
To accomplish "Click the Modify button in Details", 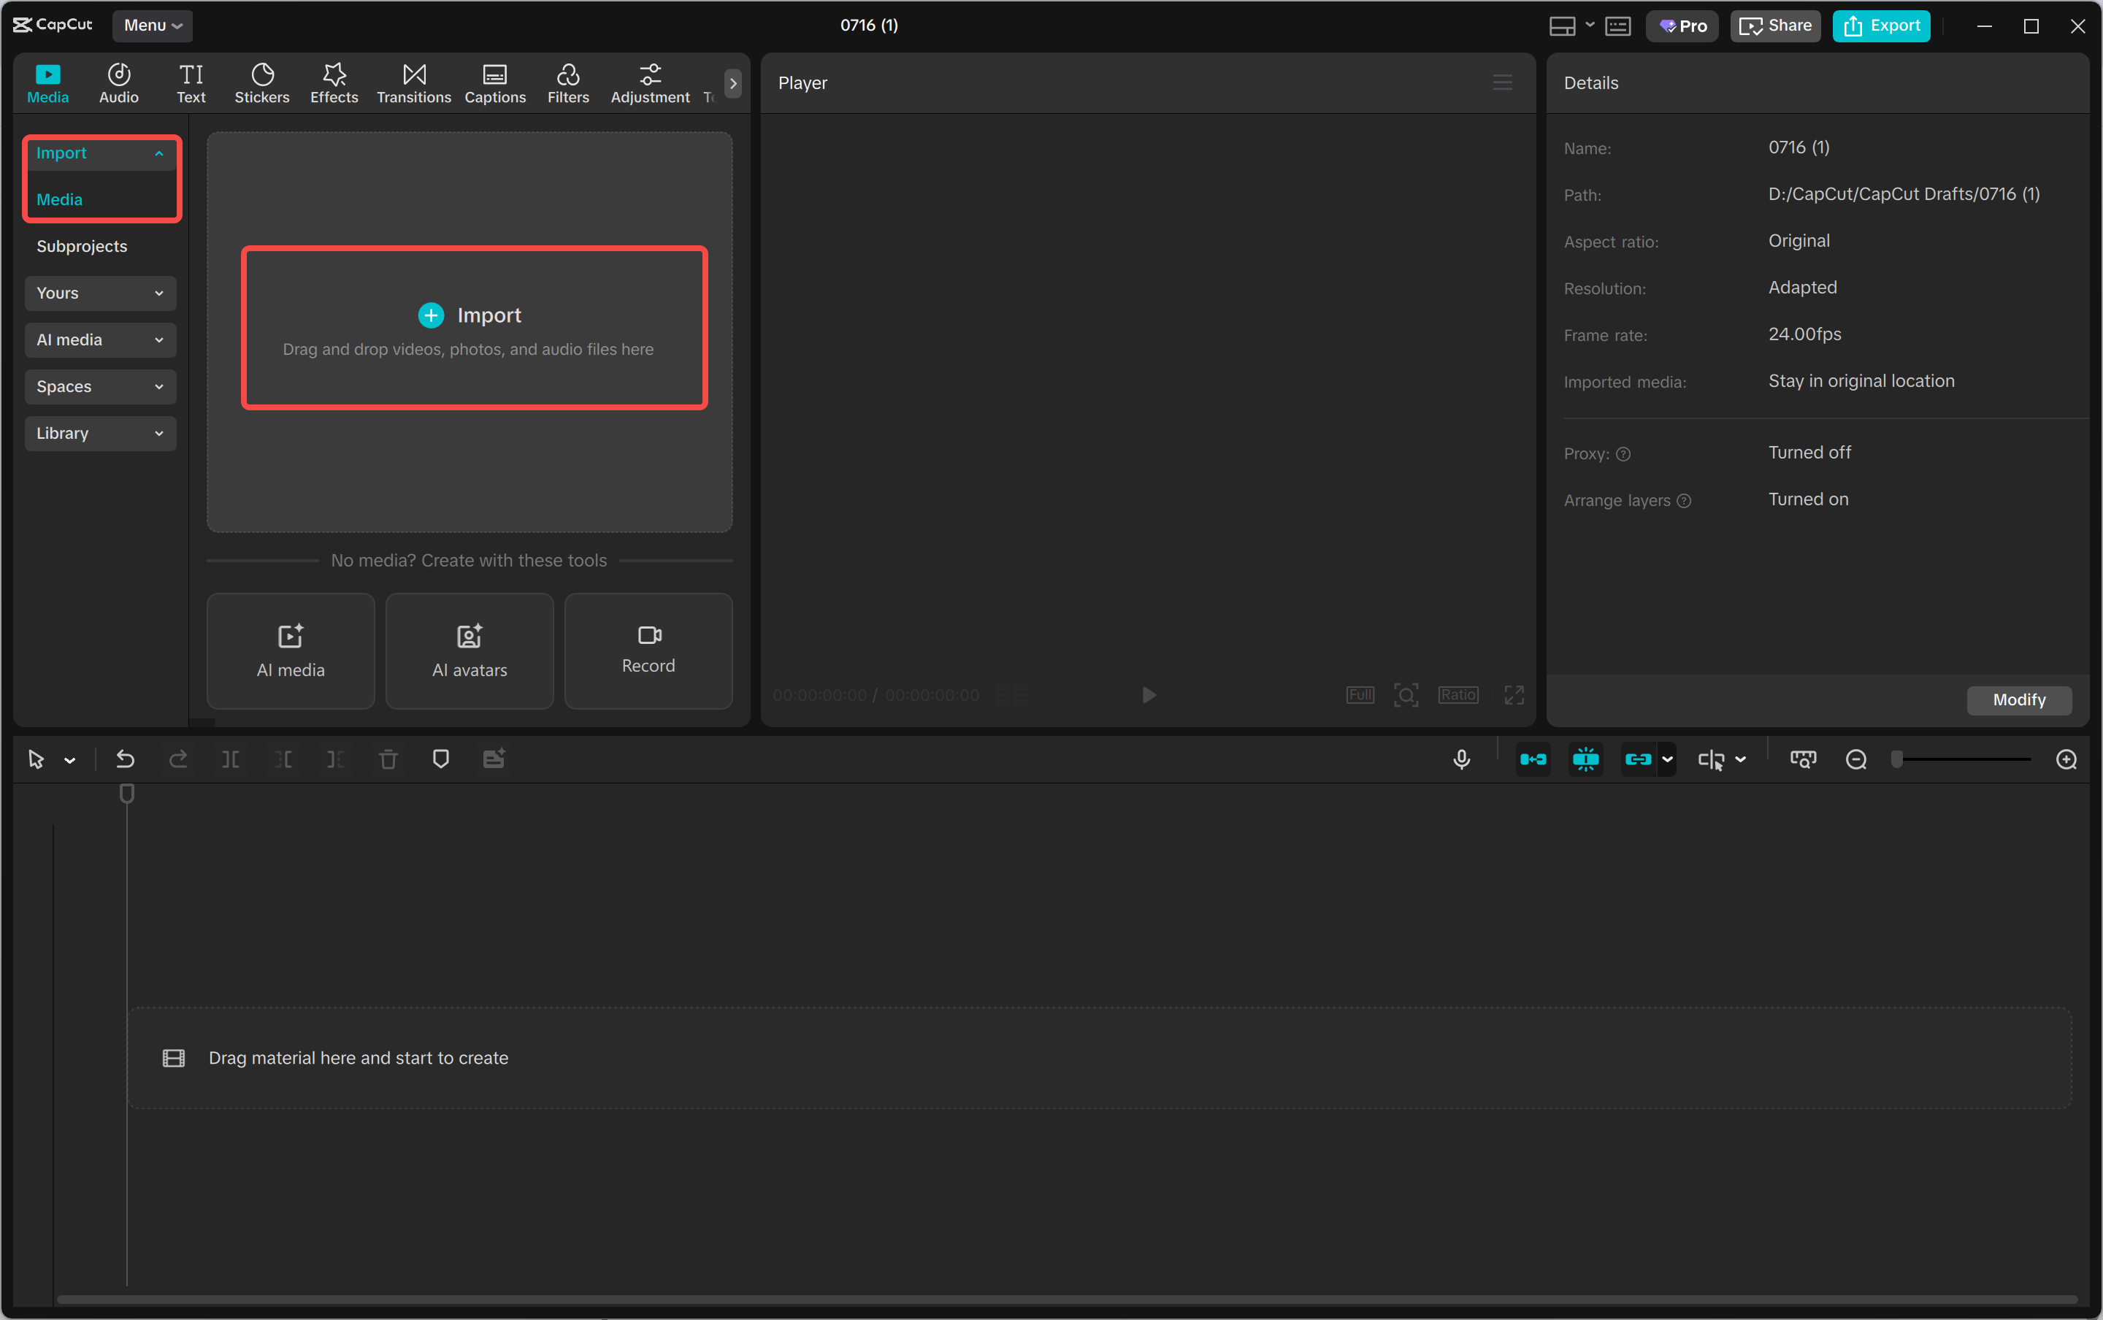I will point(2018,699).
